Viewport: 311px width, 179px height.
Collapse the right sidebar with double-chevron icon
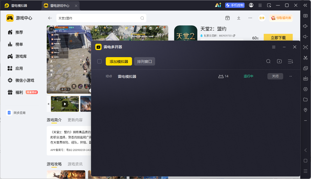point(305,5)
